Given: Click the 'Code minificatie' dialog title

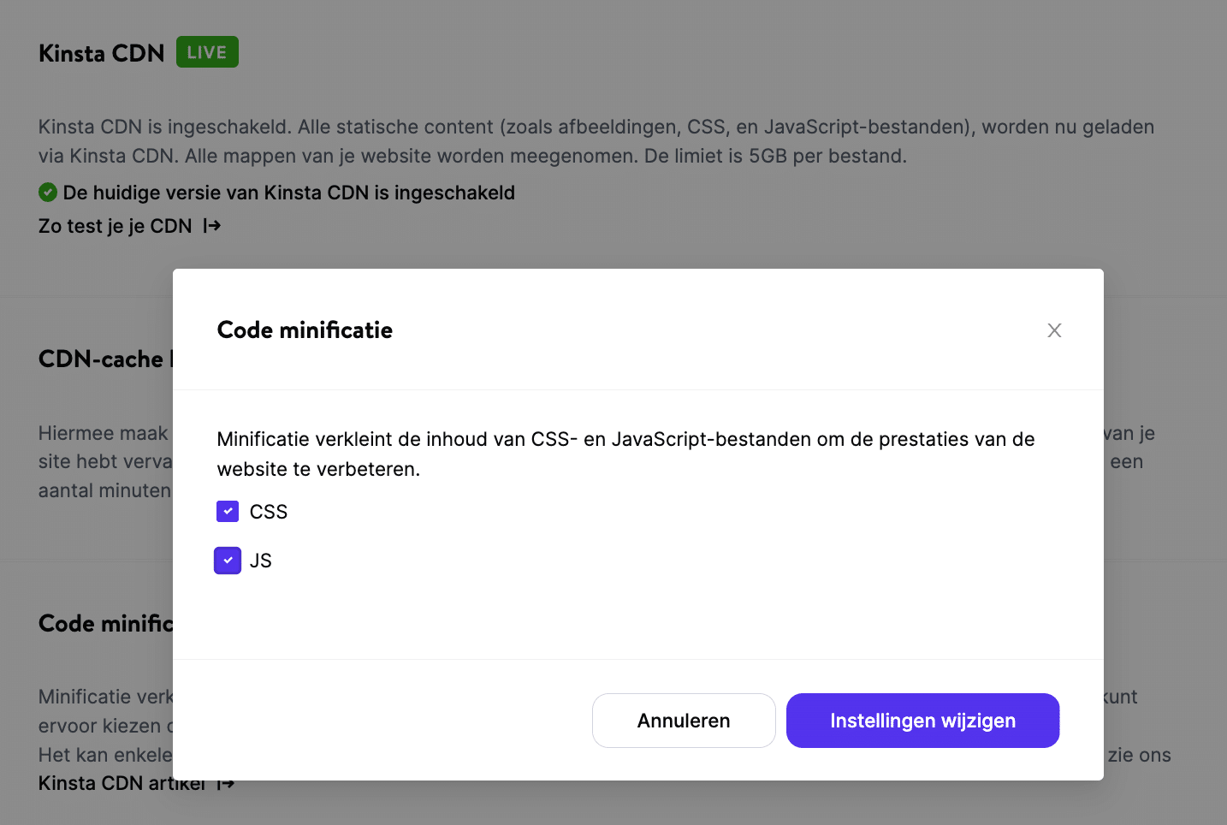Looking at the screenshot, I should [305, 329].
